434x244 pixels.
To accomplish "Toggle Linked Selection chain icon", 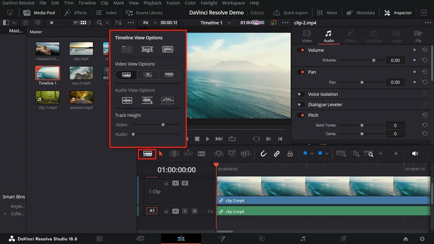I will (276, 154).
